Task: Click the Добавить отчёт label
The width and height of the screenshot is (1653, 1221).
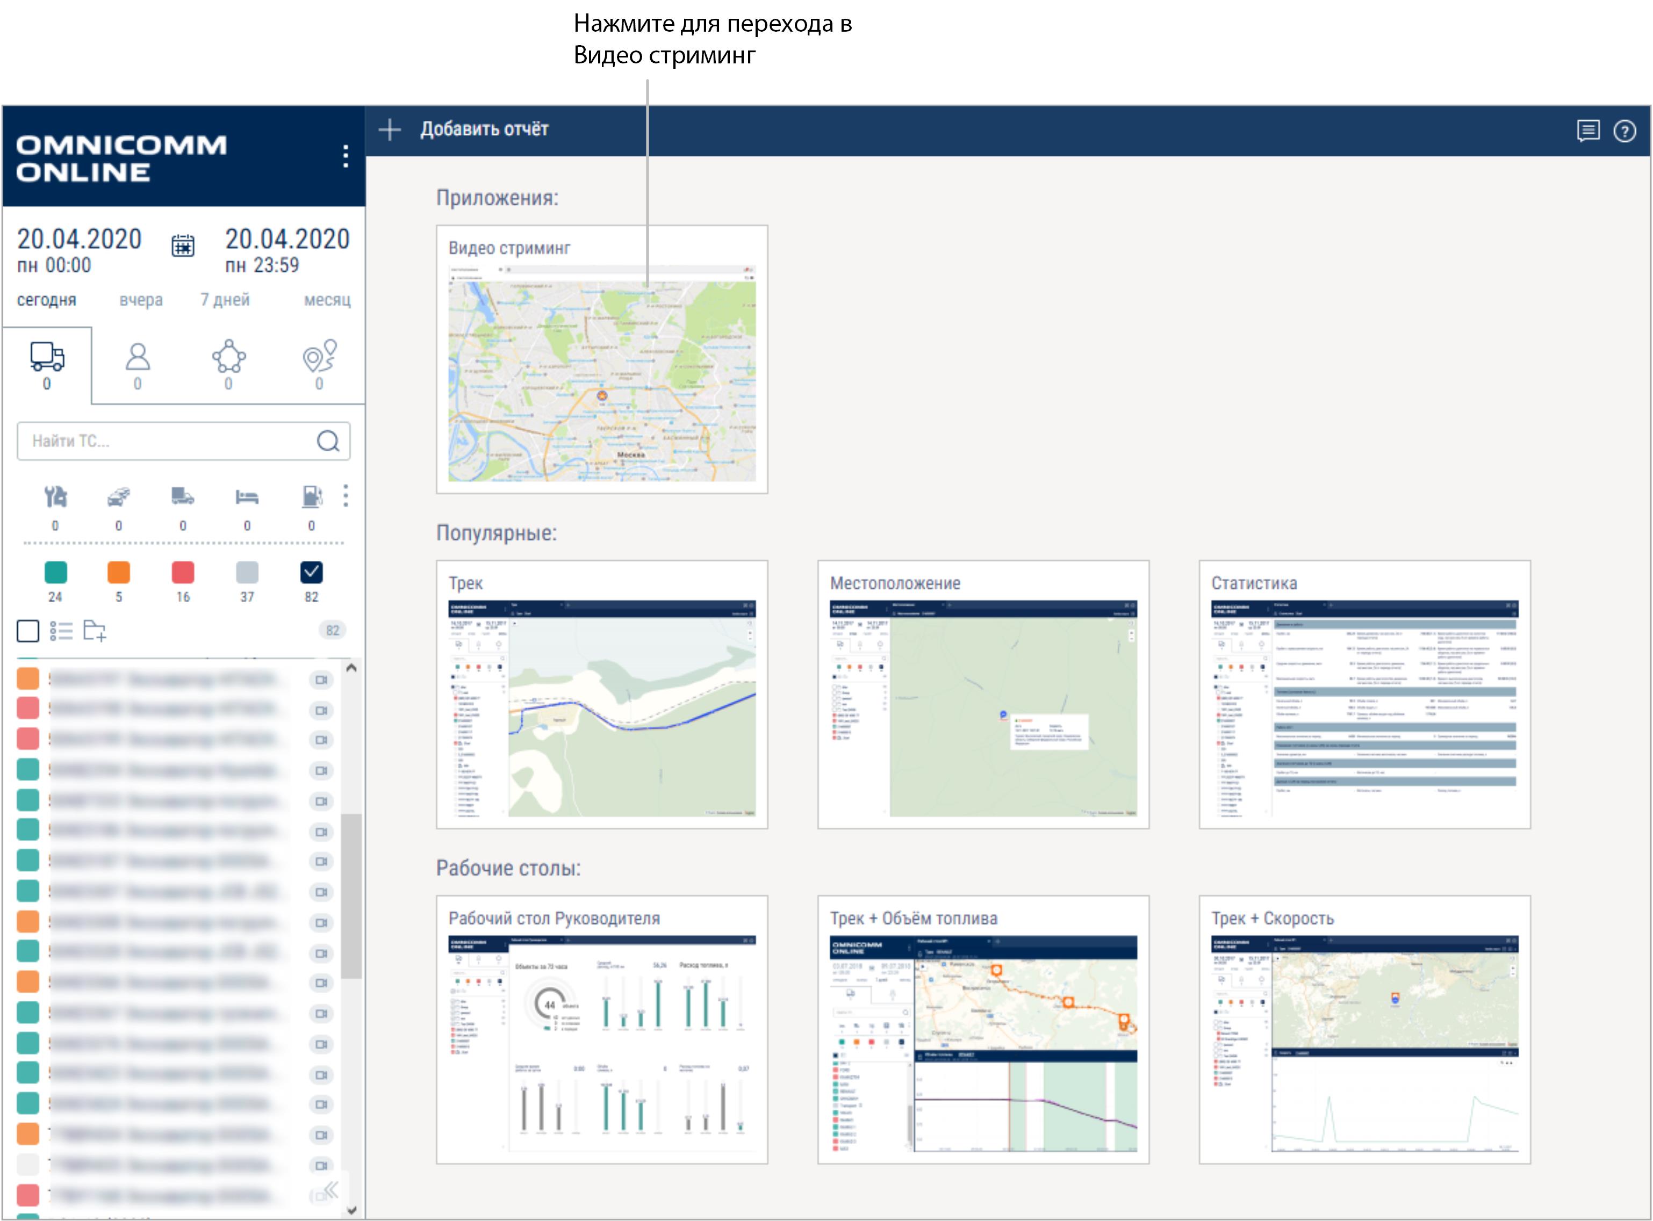Action: (484, 129)
